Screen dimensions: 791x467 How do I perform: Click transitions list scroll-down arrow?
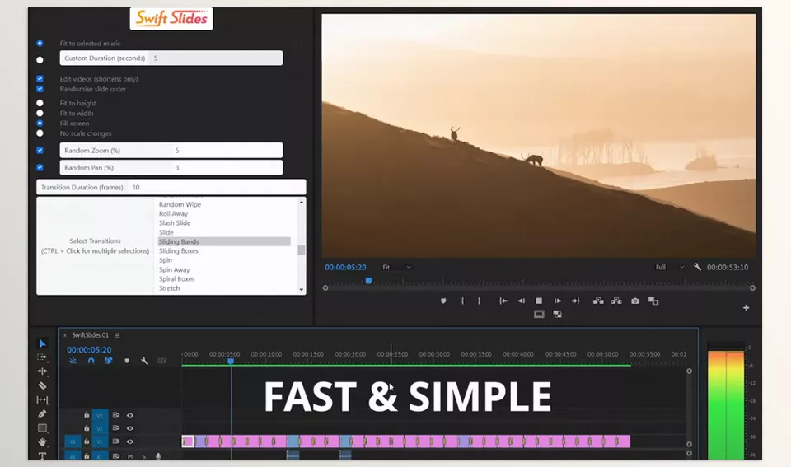[x=302, y=289]
